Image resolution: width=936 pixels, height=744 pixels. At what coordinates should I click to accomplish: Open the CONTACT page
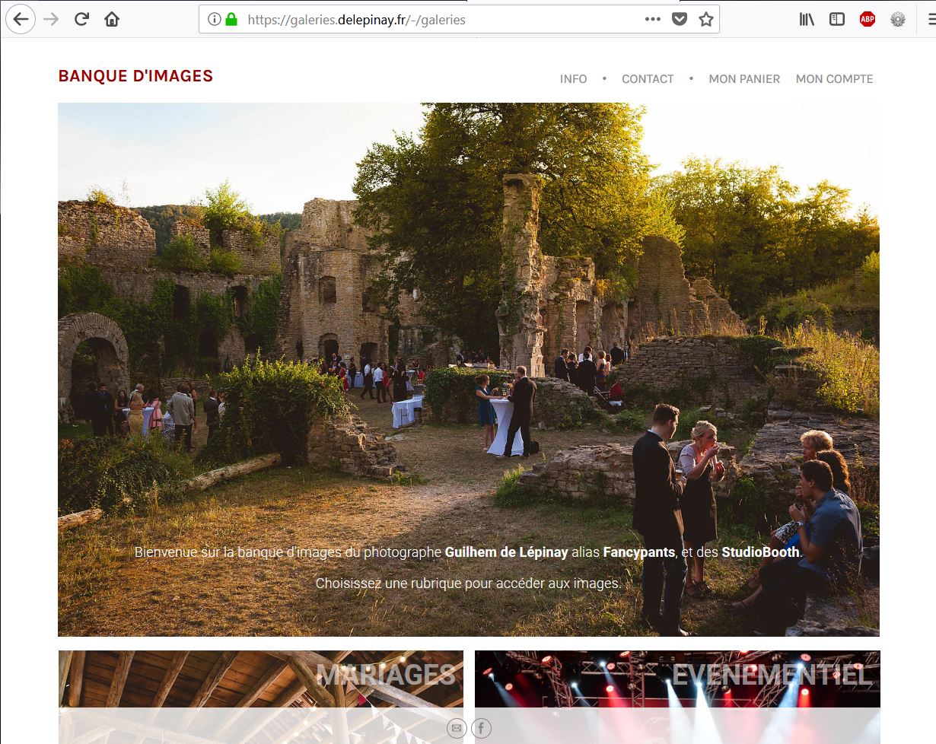648,79
